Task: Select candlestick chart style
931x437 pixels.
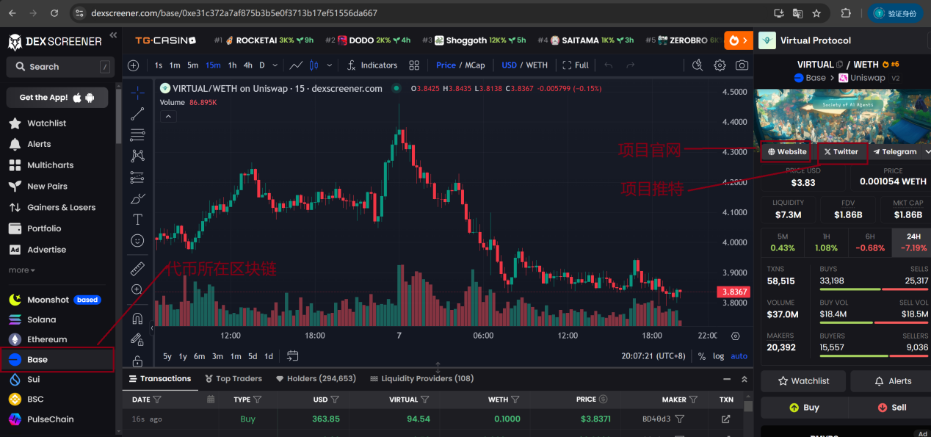Action: pos(314,65)
